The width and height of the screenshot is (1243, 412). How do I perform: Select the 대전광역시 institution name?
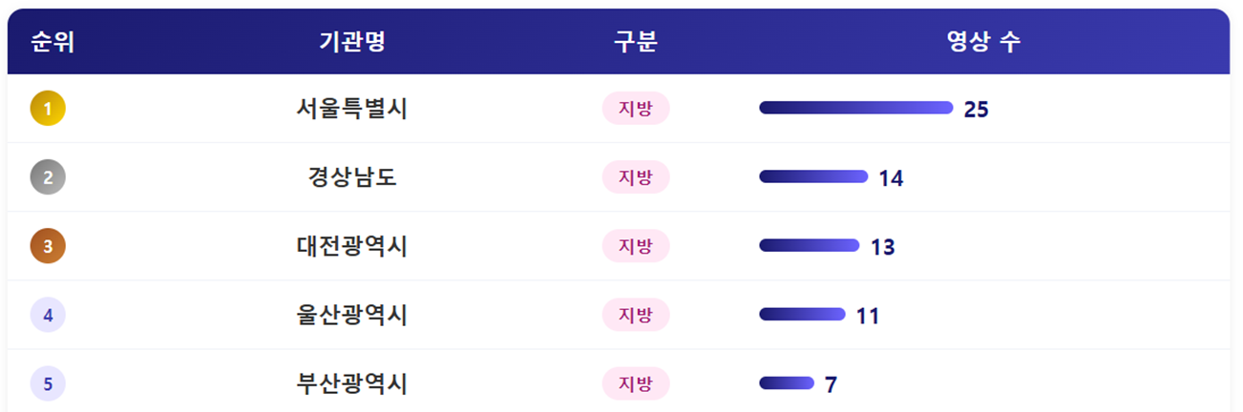tap(352, 246)
